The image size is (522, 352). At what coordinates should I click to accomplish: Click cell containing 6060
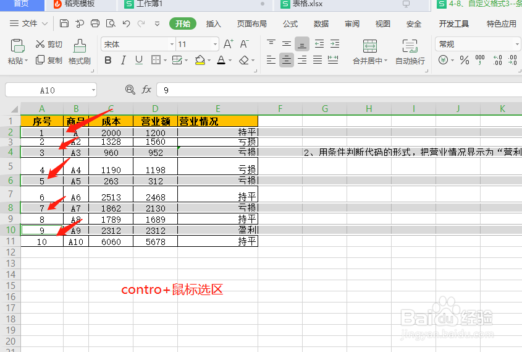(111, 242)
